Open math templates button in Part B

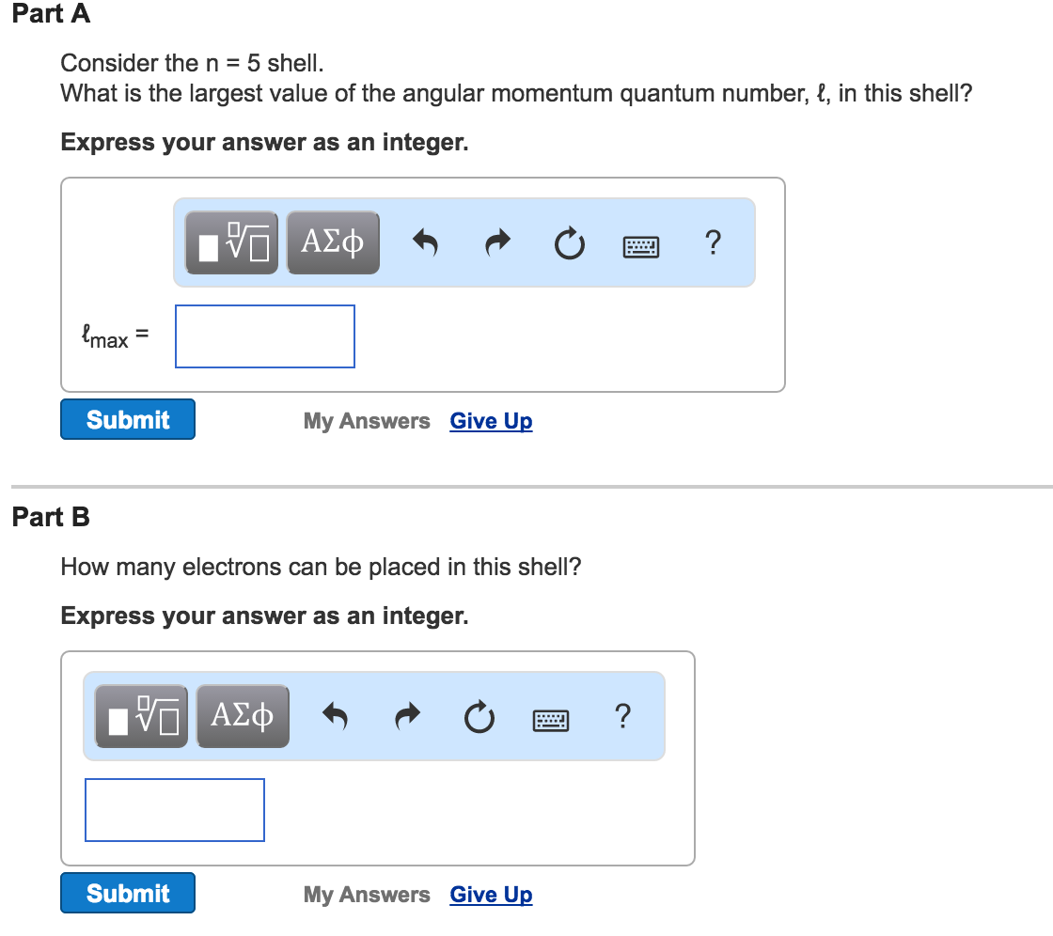(142, 717)
